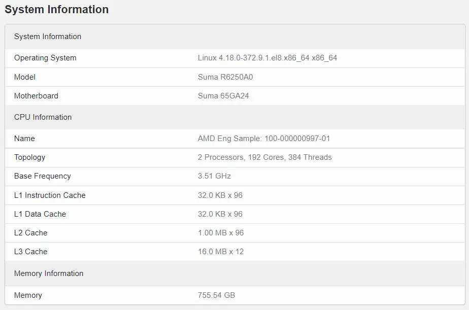Select the System Information table section header
Viewport: 469px width, 310px height.
point(48,37)
